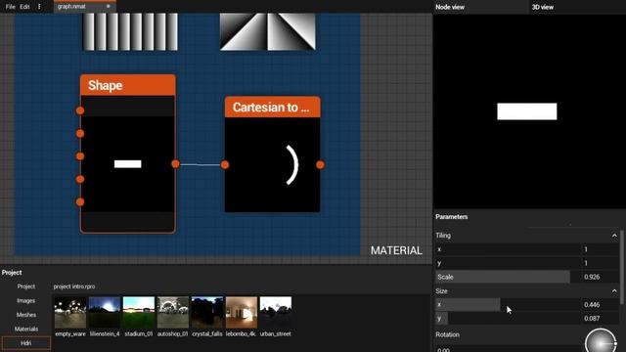The width and height of the screenshot is (626, 352).
Task: Adjust the Size x slider
Action: tap(509, 304)
